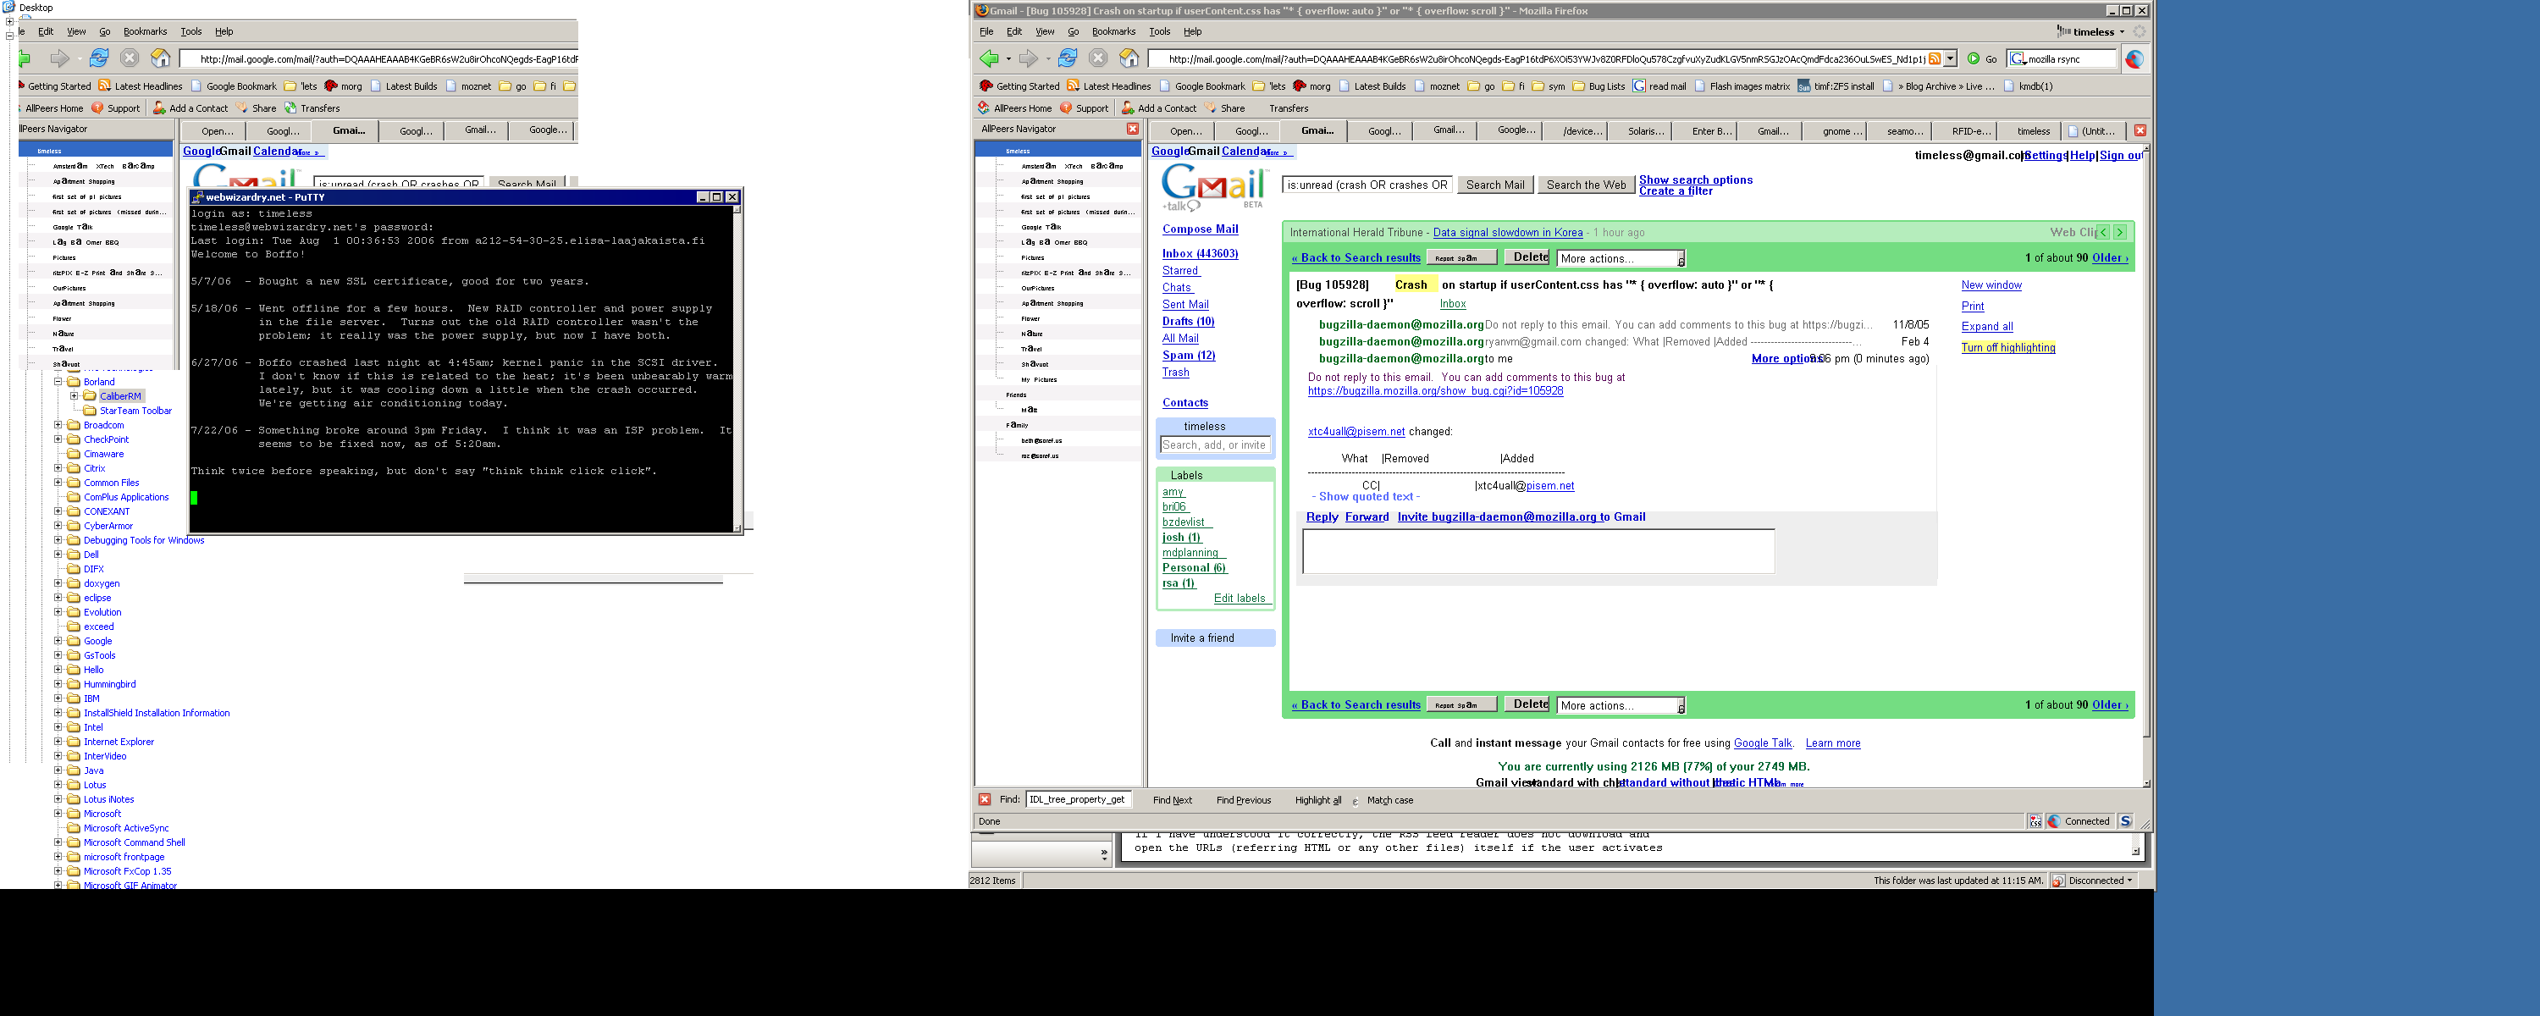Click in the Find text field

pos(1078,799)
